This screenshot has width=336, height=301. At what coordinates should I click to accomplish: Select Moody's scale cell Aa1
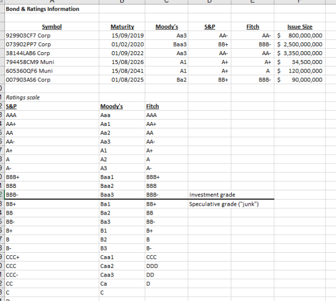coord(122,124)
